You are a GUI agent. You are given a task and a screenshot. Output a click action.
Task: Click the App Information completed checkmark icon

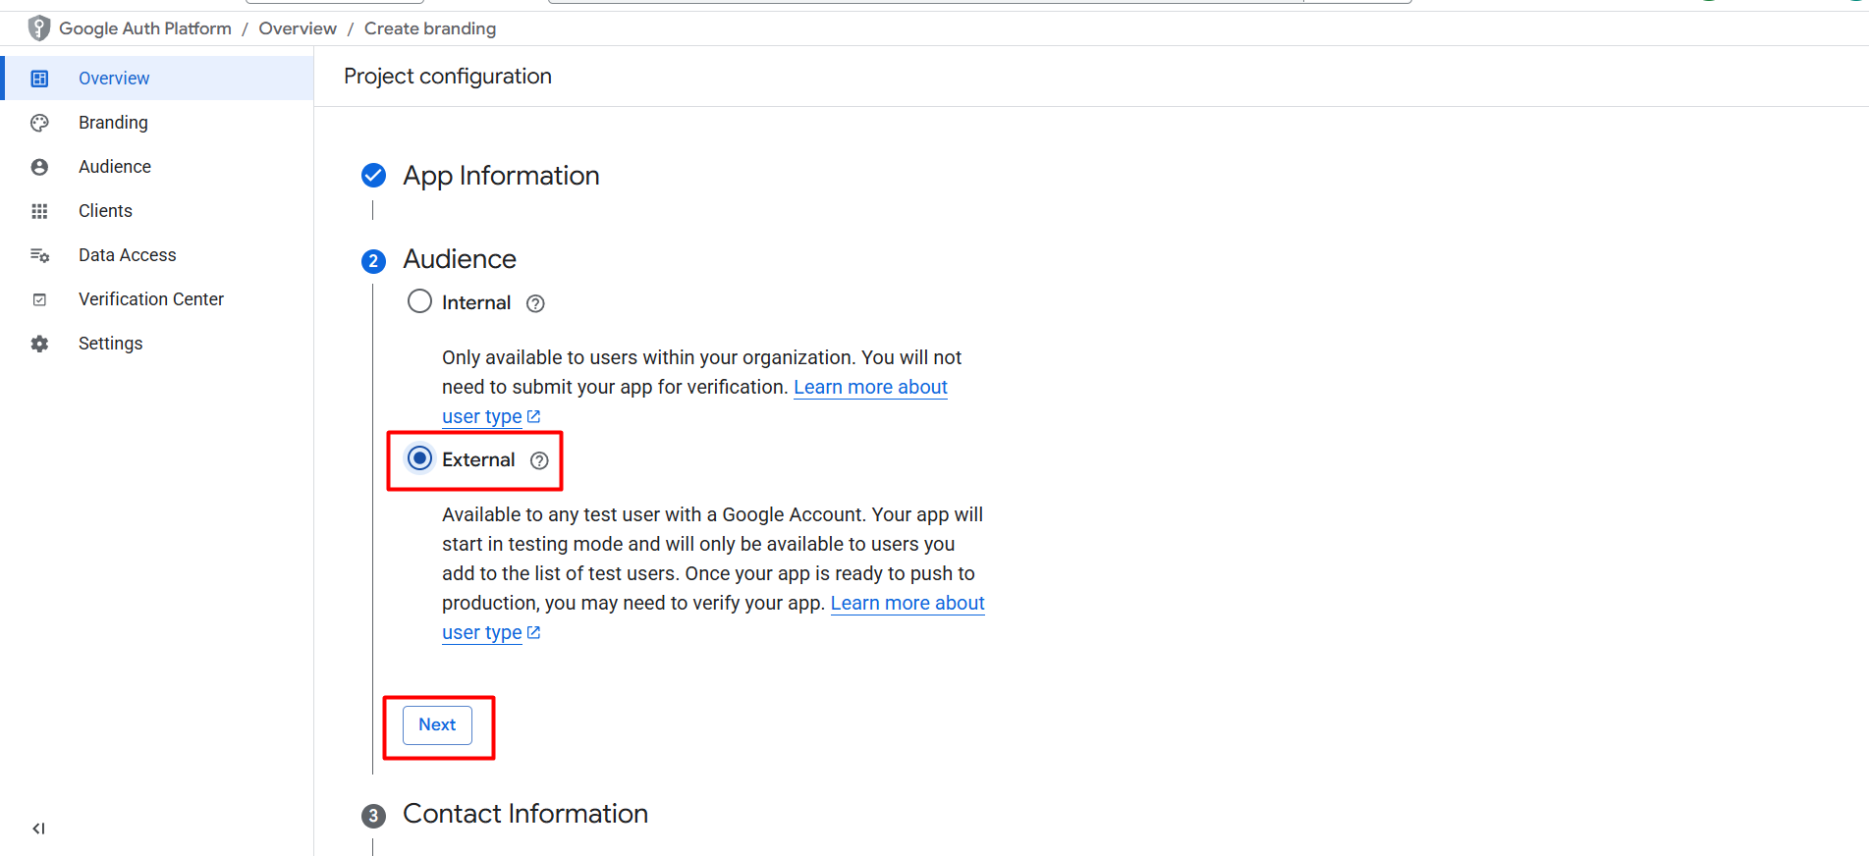point(373,176)
